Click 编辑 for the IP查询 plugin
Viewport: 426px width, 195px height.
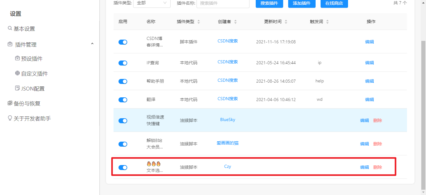point(370,63)
